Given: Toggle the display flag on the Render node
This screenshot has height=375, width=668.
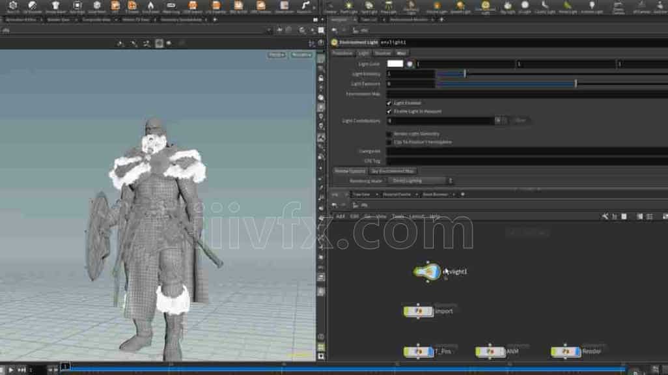Looking at the screenshot, I should pyautogui.click(x=578, y=352).
